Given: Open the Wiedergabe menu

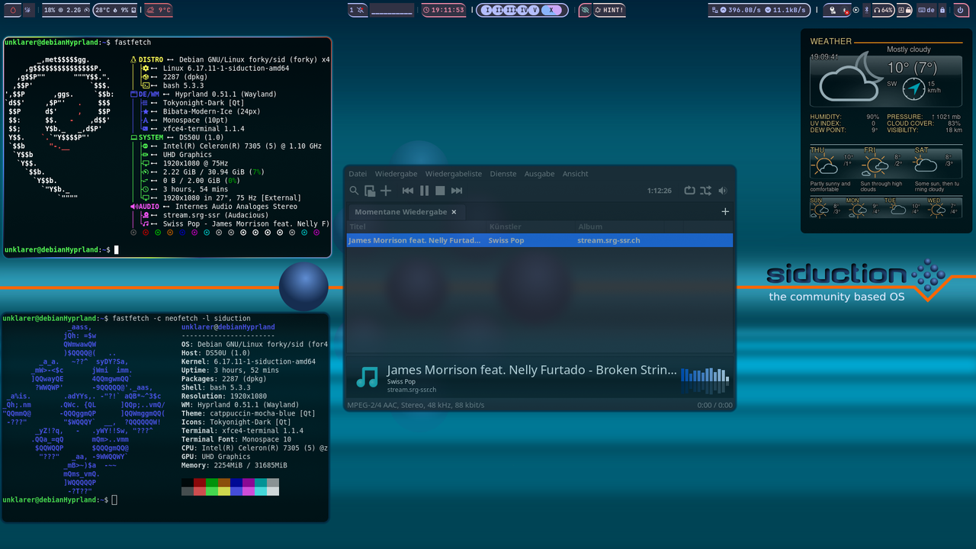Looking at the screenshot, I should pyautogui.click(x=396, y=174).
